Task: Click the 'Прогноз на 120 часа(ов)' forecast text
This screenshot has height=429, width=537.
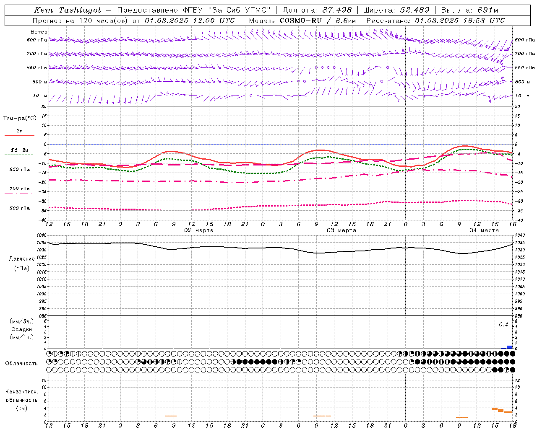Action: (81, 21)
